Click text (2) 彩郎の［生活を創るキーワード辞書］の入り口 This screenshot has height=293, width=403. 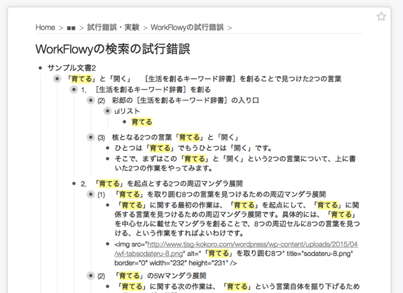click(178, 100)
